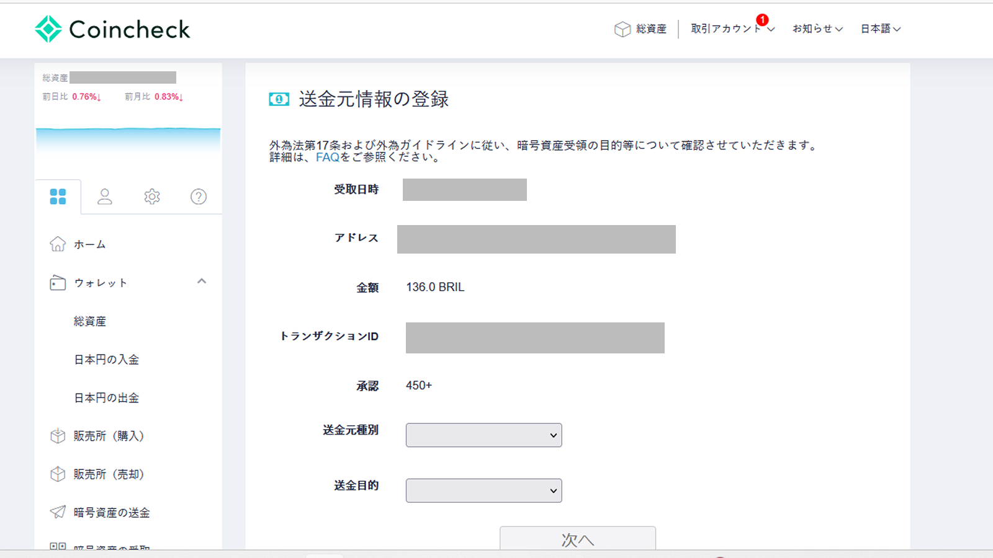Collapse the ウォレット section in the sidebar
993x558 pixels.
201,281
